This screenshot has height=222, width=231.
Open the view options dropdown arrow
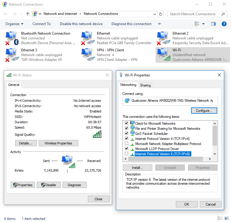[204, 24]
